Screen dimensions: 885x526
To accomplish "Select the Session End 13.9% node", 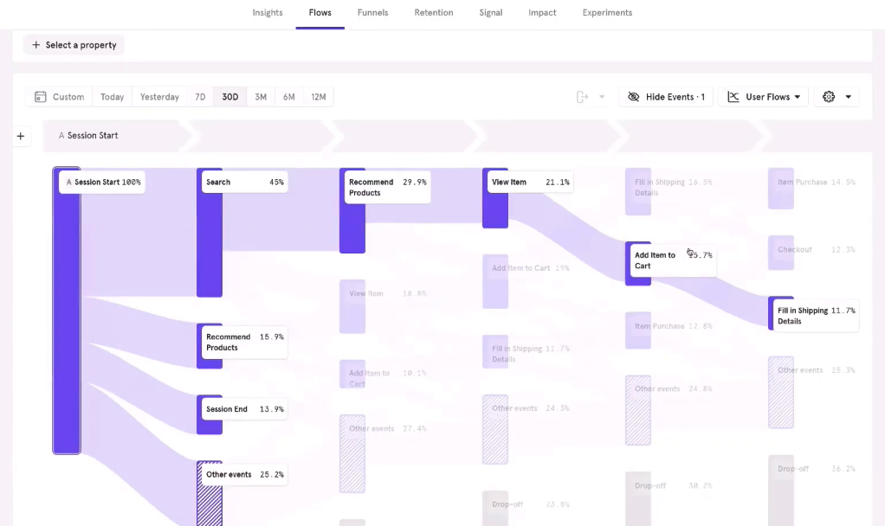I will click(244, 409).
